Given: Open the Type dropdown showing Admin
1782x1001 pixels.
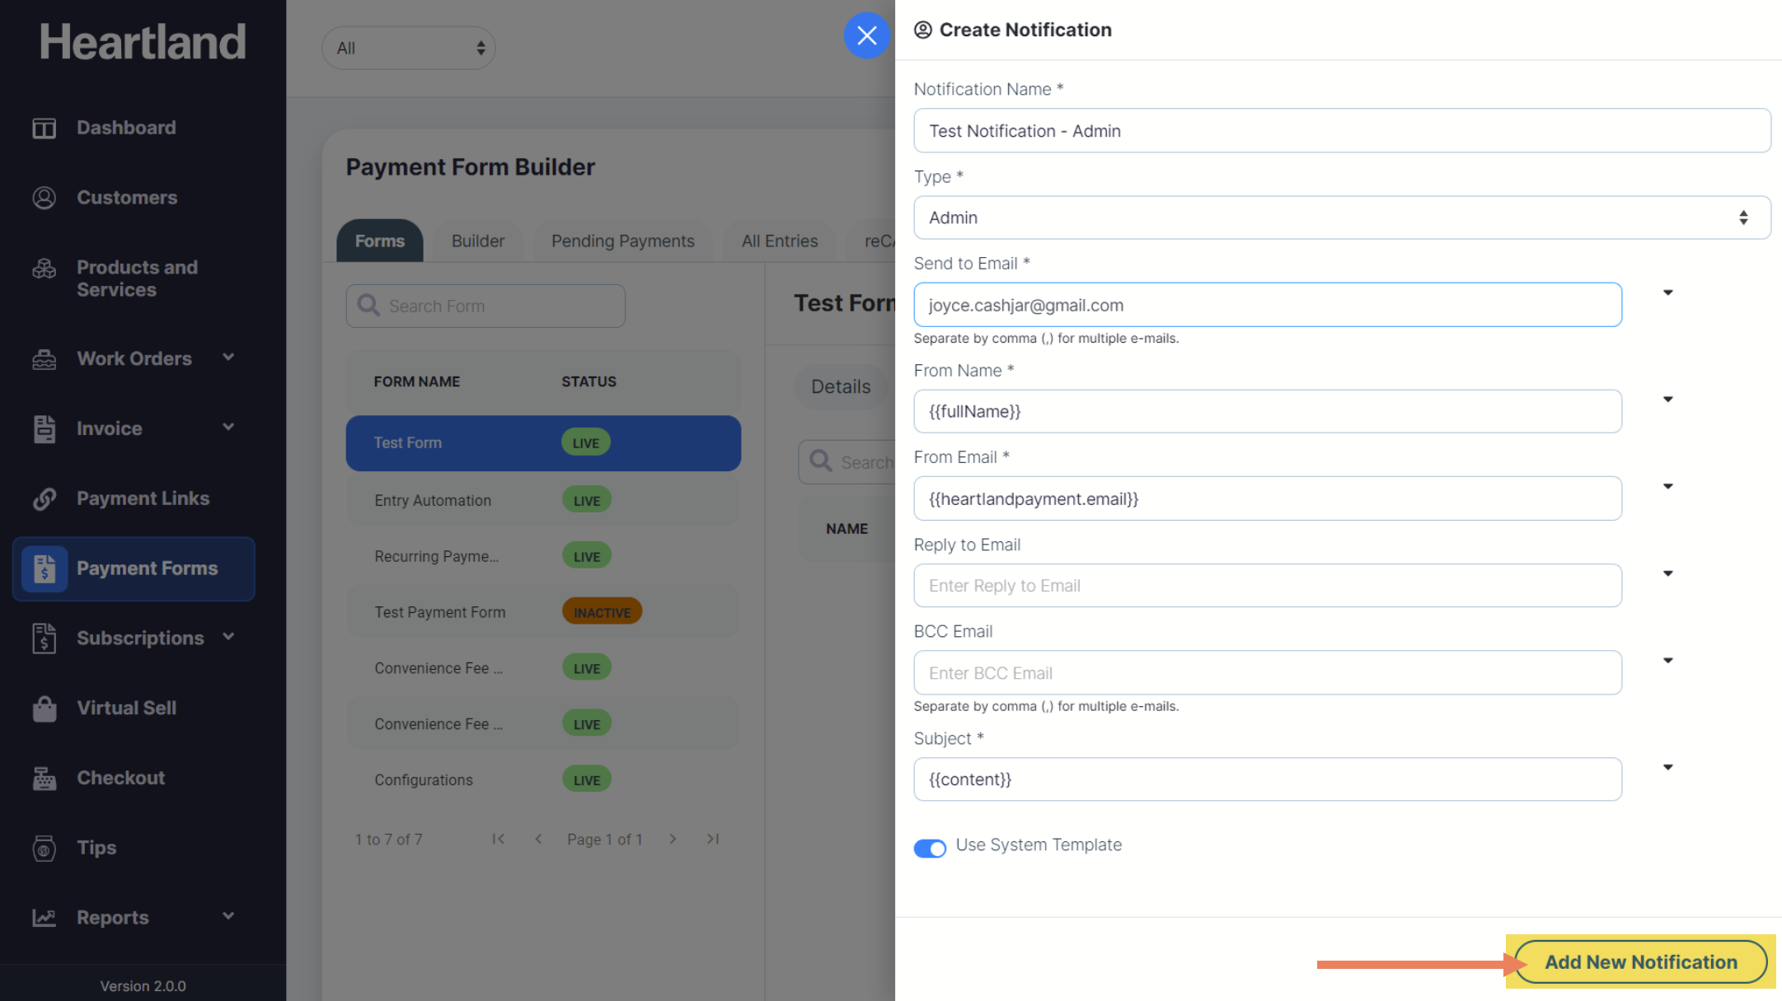Looking at the screenshot, I should coord(1341,218).
